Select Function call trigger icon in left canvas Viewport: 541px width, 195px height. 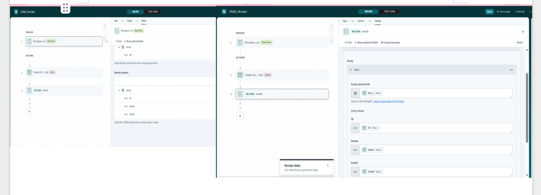29,41
